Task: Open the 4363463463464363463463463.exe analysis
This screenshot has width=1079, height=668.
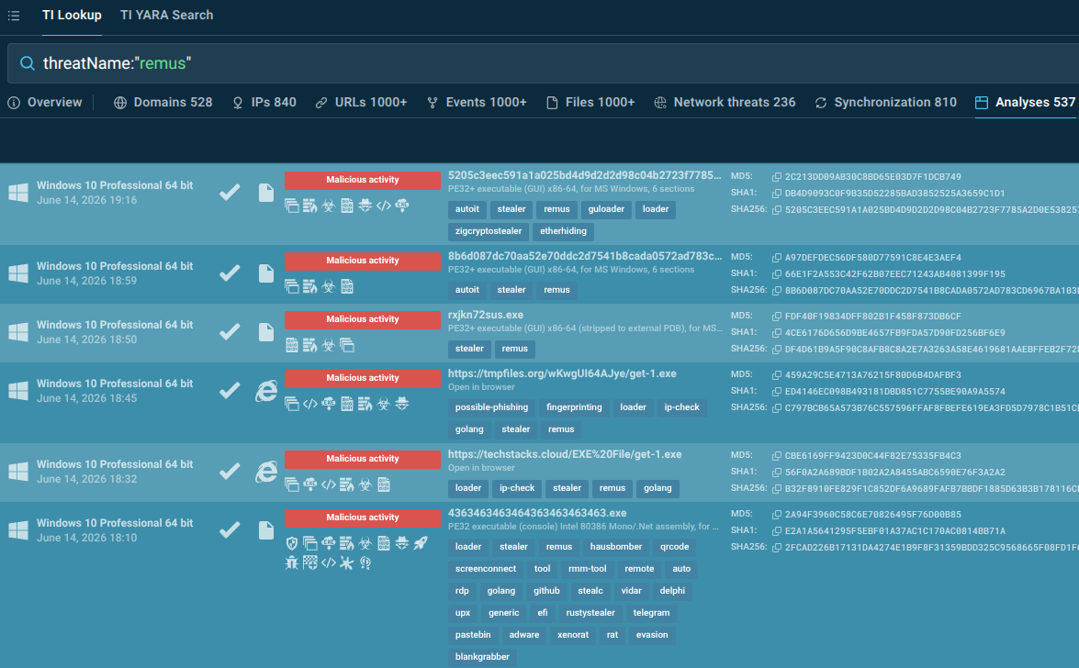Action: (x=537, y=513)
